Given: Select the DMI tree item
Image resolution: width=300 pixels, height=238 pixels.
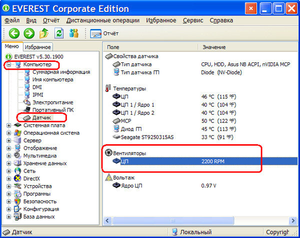Looking at the screenshot, I should (37, 87).
